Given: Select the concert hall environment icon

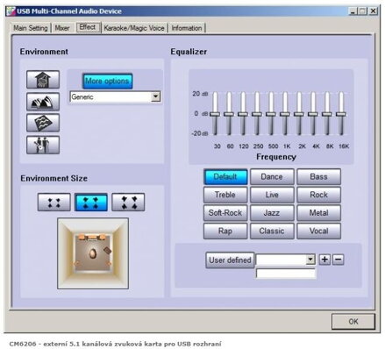Looking at the screenshot, I should tap(43, 102).
